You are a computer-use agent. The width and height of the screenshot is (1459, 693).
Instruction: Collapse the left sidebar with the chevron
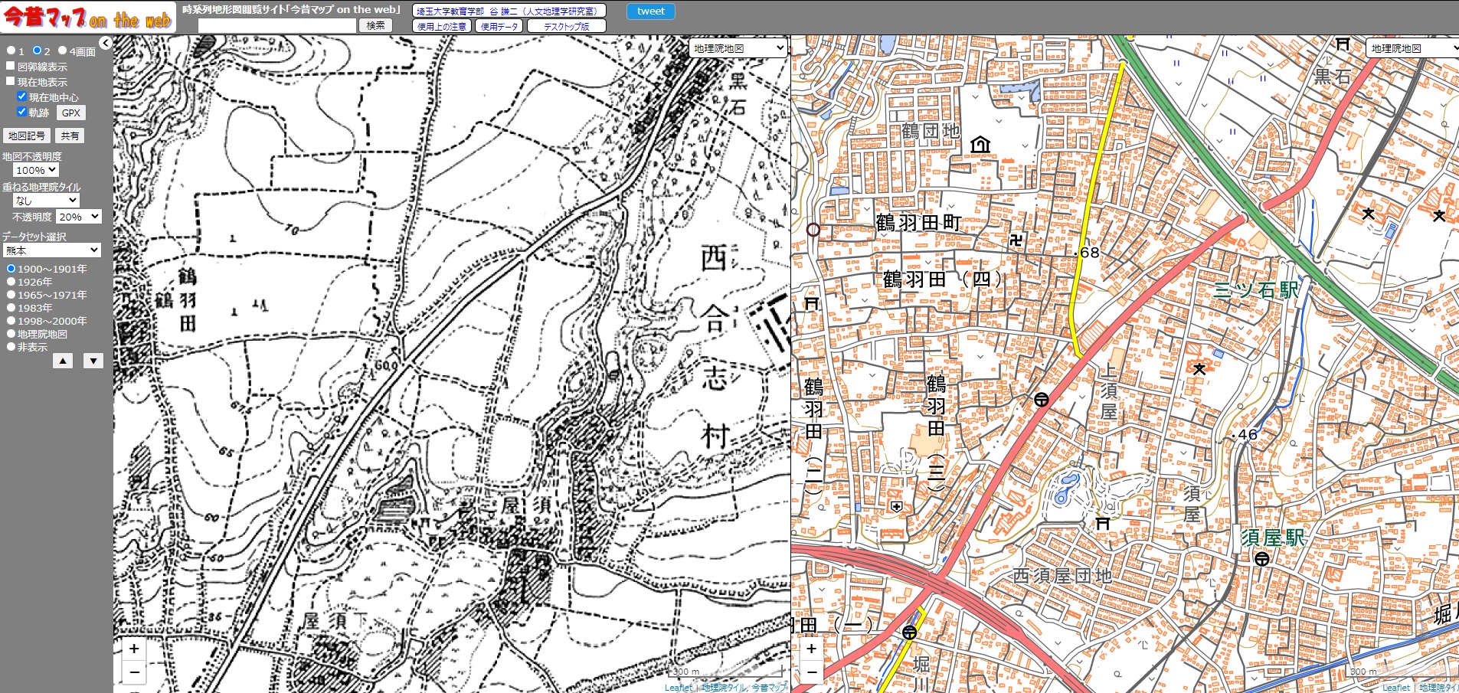106,44
